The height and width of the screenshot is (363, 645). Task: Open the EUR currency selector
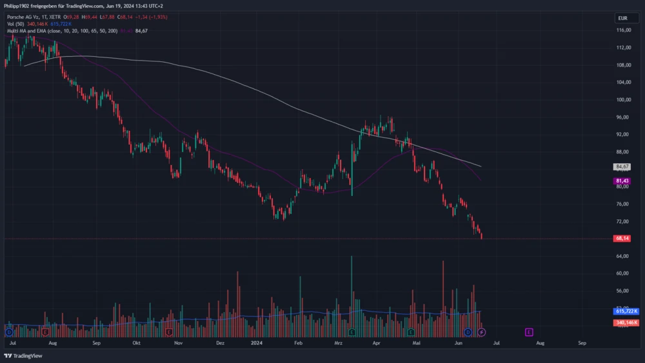click(x=622, y=19)
